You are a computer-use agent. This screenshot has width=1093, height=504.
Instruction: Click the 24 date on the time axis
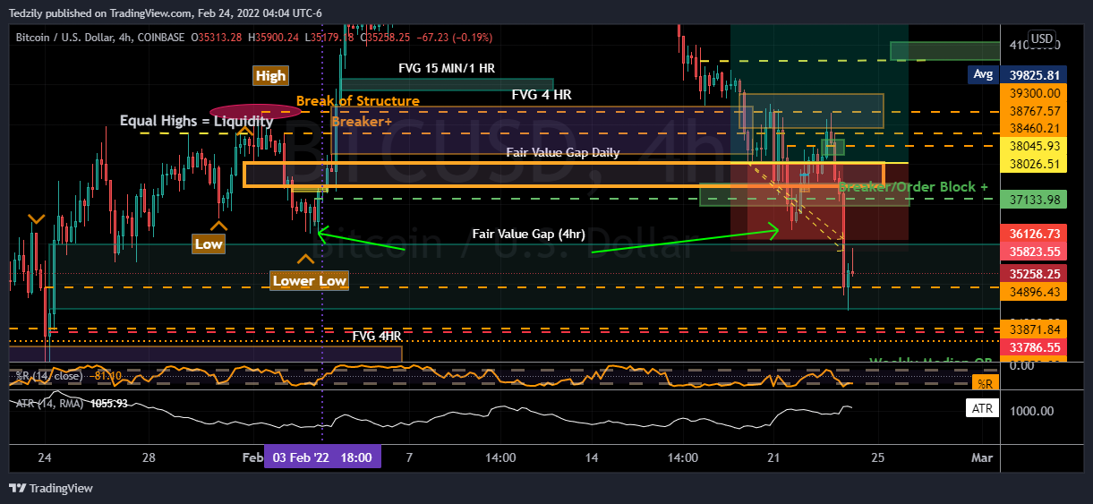click(45, 457)
